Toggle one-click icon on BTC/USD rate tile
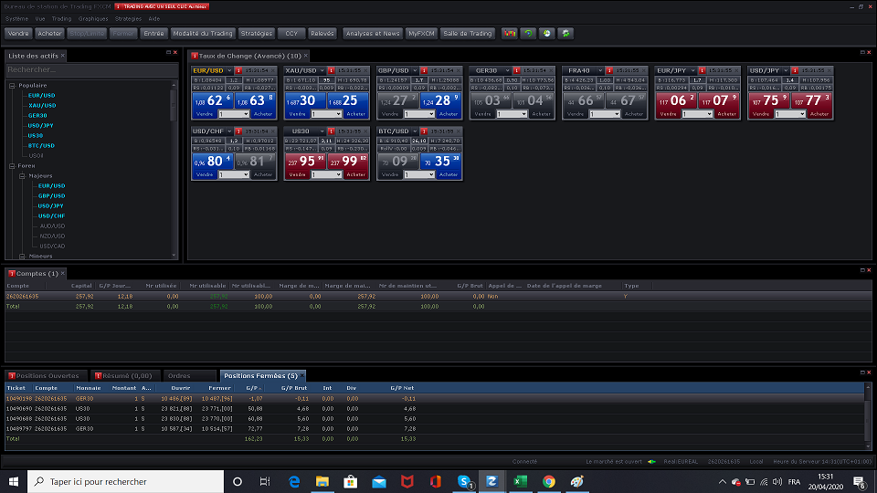The image size is (877, 493). pyautogui.click(x=424, y=131)
